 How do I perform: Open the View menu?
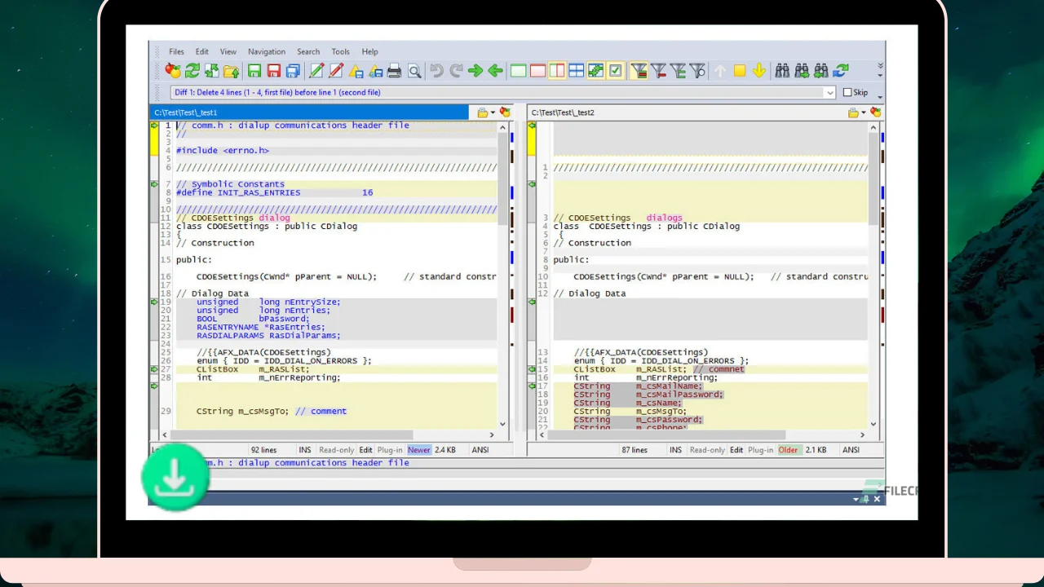point(228,51)
